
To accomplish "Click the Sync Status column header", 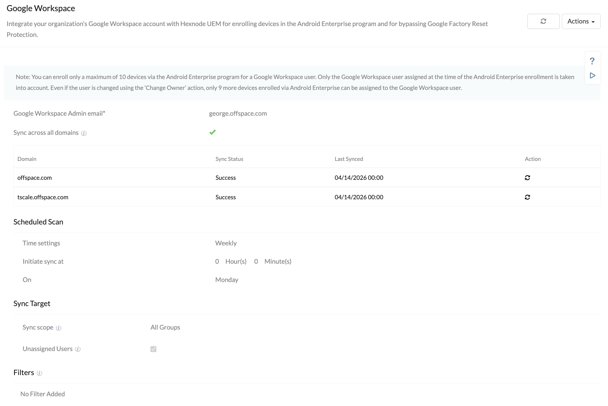I will [229, 159].
